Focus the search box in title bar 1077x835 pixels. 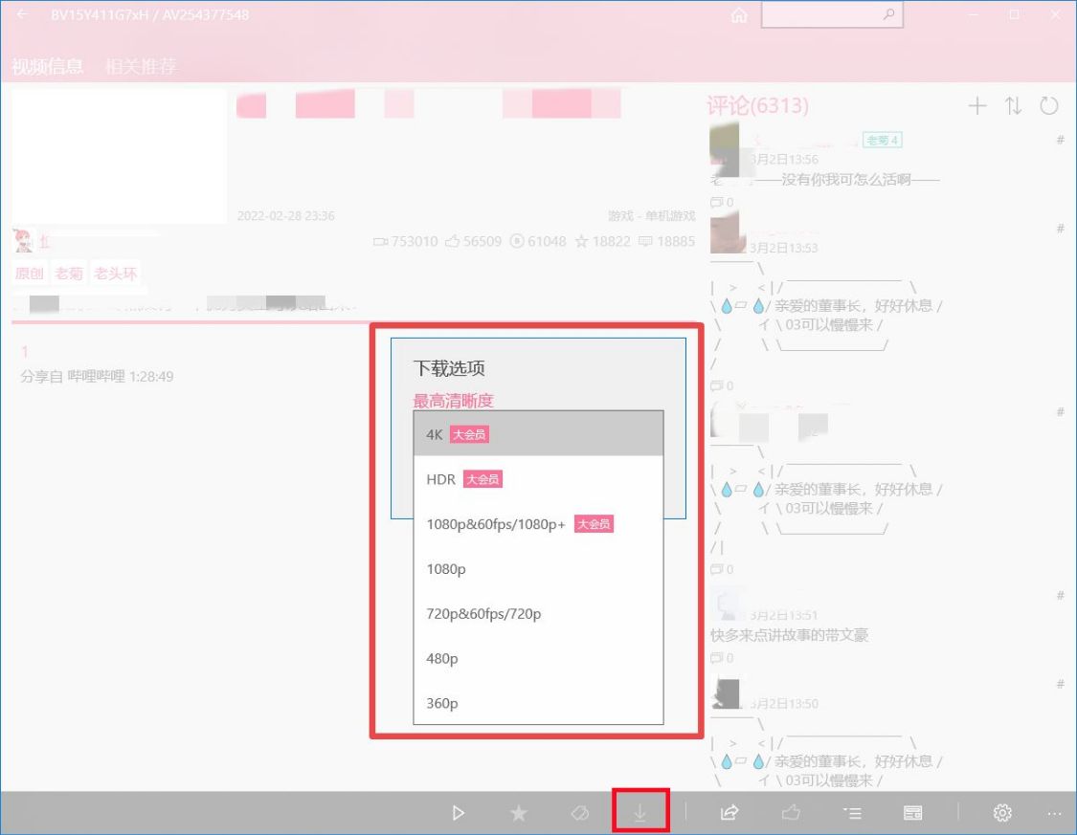[x=832, y=14]
